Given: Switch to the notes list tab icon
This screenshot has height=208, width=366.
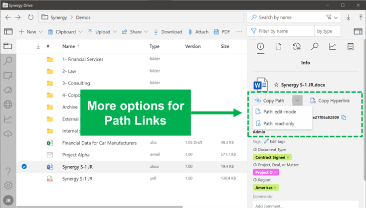Looking at the screenshot, I should click(351, 47).
